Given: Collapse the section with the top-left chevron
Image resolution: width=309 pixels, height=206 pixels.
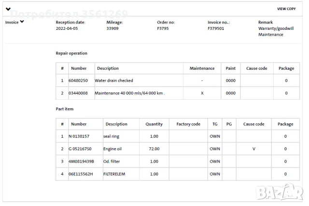Looking at the screenshot, I should click(x=8, y=9).
